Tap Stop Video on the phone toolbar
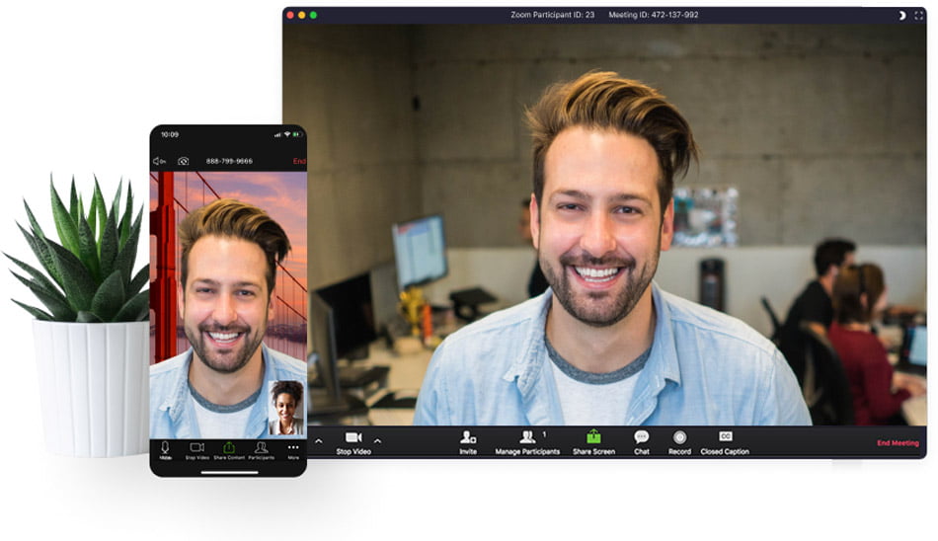The image size is (938, 541). tap(196, 450)
